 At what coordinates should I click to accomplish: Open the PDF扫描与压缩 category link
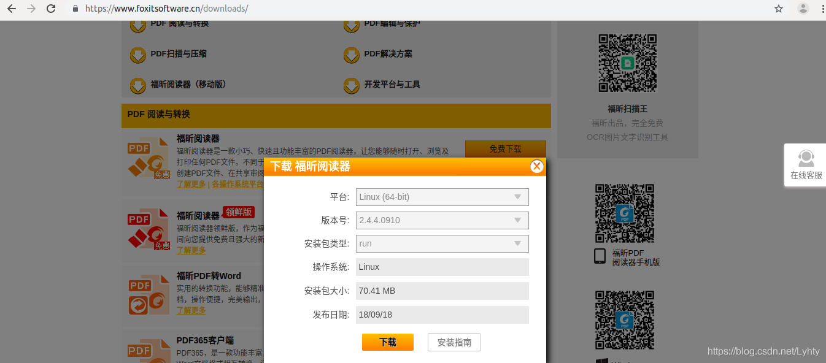click(x=179, y=54)
